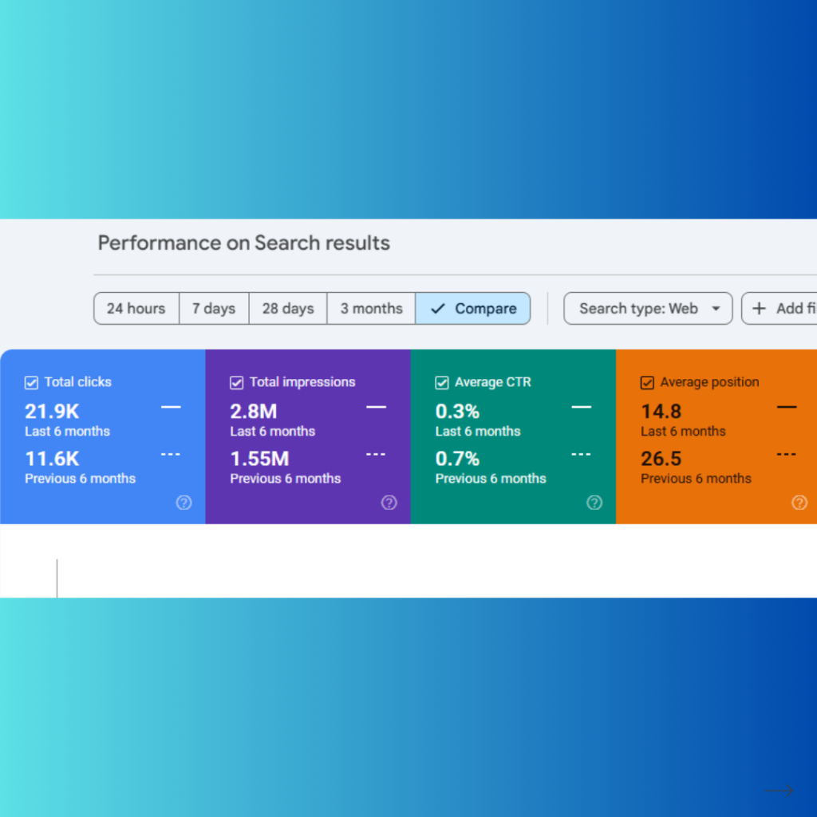Toggle the Total impressions checkbox
The image size is (817, 817).
236,383
